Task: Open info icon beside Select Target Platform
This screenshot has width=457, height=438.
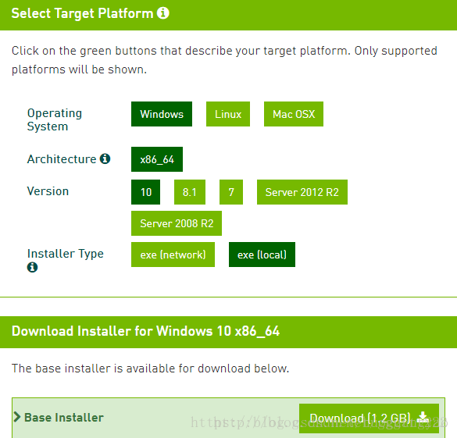Action: 163,13
